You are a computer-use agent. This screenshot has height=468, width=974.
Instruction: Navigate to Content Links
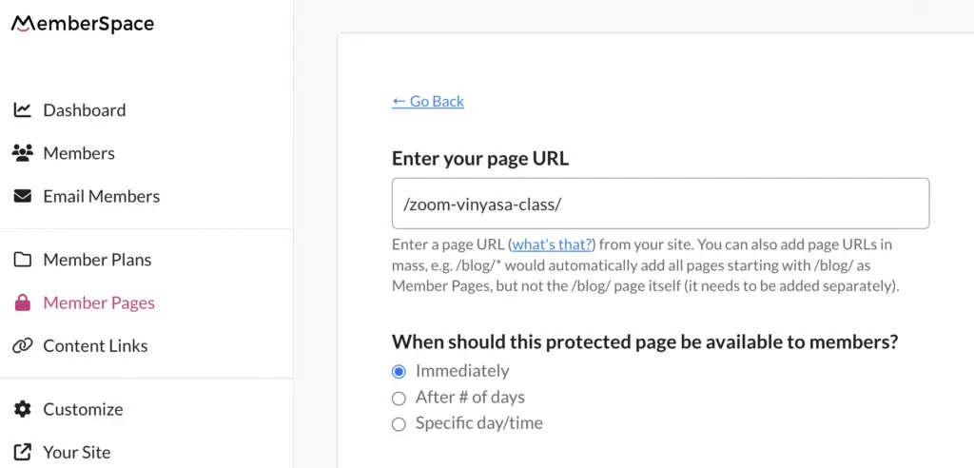coord(95,345)
